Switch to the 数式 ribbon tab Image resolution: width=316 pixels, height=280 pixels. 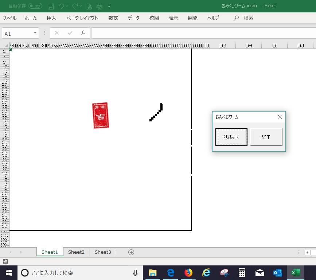(113, 18)
